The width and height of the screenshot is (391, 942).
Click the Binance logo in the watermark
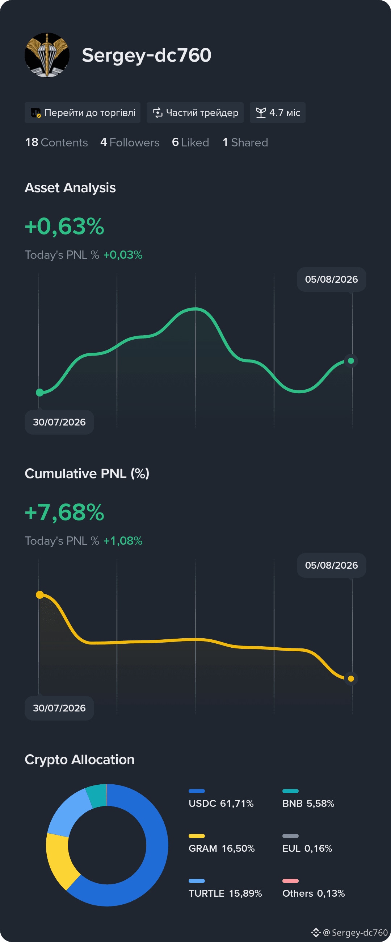[316, 933]
